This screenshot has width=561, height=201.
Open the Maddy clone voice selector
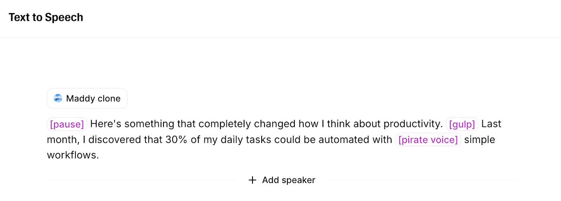[x=87, y=98]
